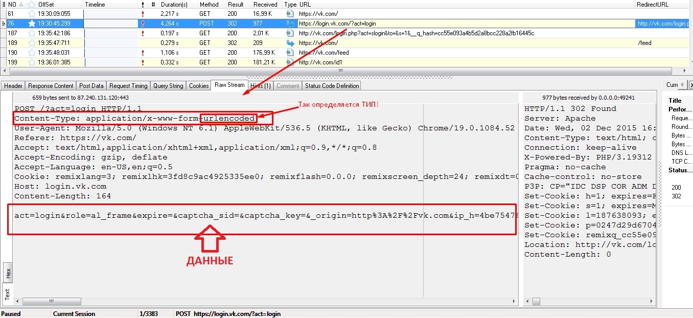Image resolution: width=693 pixels, height=318 pixels.
Task: Sort by the exclamation mark column header
Action: tap(143, 5)
